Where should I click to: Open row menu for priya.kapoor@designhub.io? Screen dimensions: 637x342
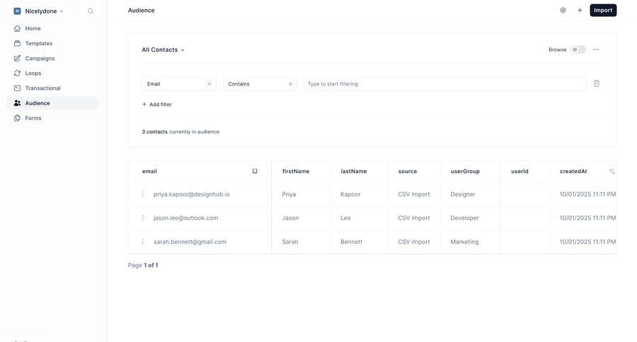(142, 194)
